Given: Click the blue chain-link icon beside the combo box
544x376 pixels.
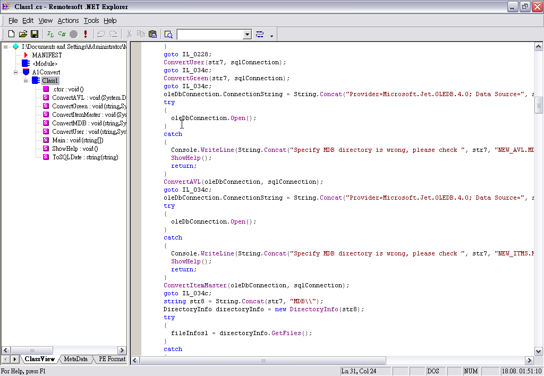Looking at the screenshot, I should (x=260, y=34).
